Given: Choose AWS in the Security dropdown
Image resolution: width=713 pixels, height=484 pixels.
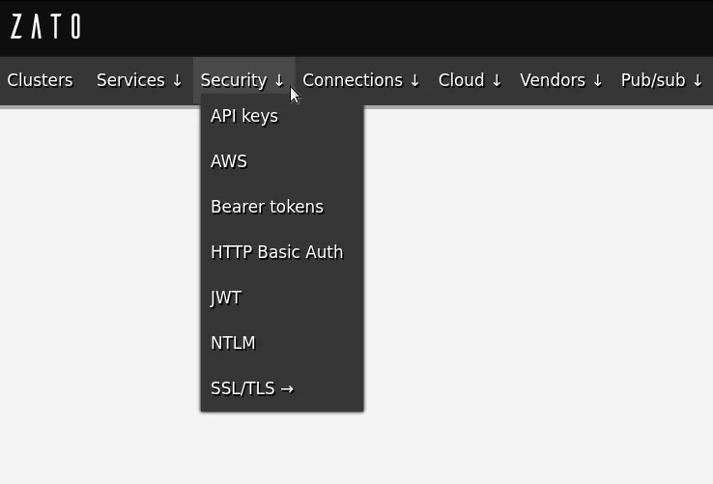Looking at the screenshot, I should [229, 161].
